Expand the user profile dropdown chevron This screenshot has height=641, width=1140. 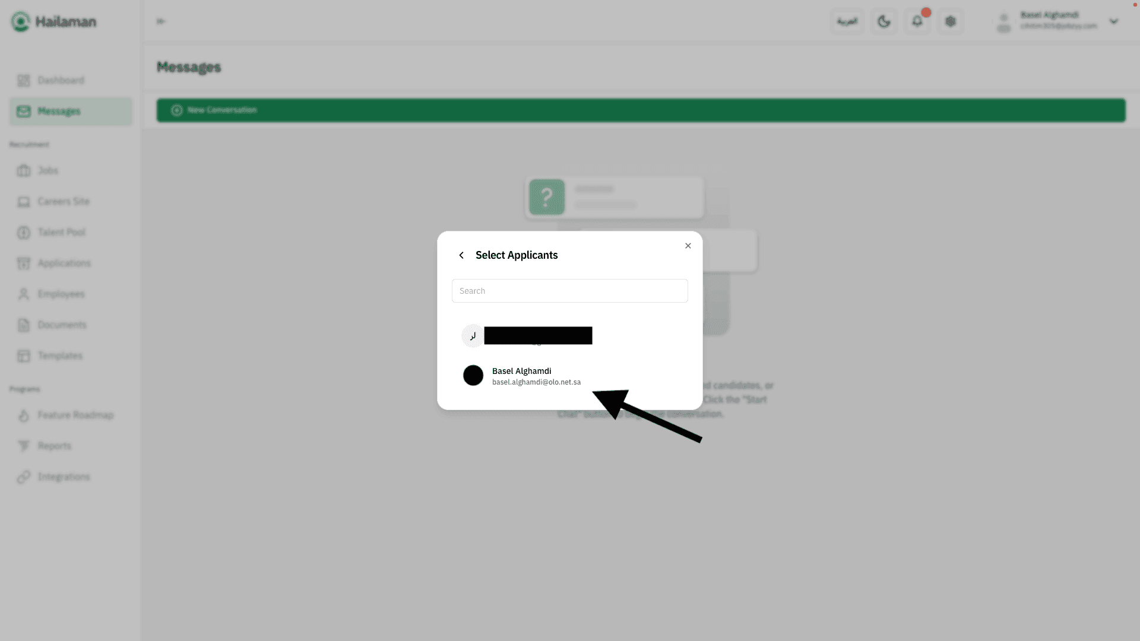coord(1114,21)
